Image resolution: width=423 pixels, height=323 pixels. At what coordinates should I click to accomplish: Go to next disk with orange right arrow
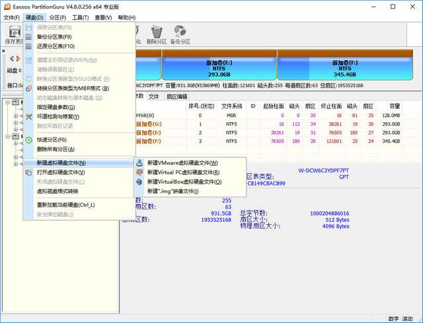[x=18, y=59]
